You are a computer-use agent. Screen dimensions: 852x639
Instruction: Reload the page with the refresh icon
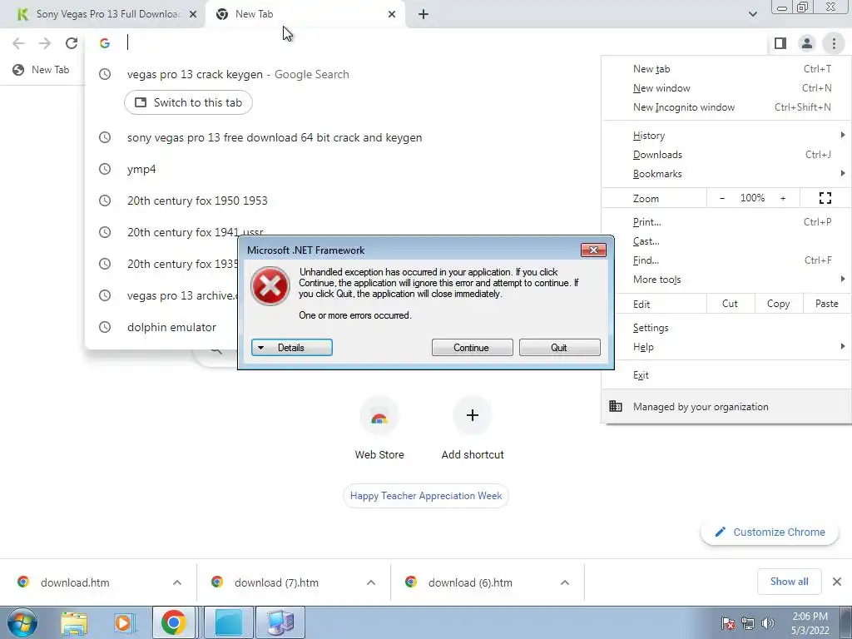pos(72,43)
